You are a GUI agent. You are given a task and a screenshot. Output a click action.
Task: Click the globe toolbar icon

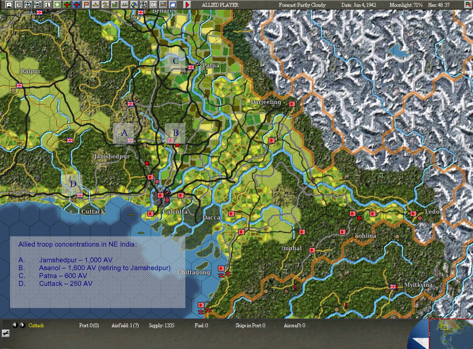(134, 5)
